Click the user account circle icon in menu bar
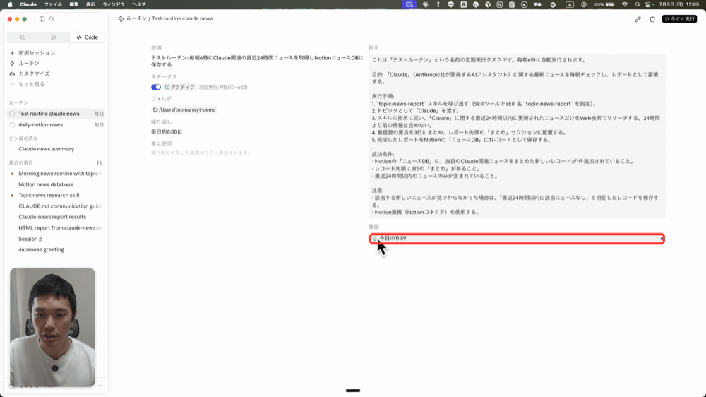Screen dimensions: 706x397 (584, 4)
